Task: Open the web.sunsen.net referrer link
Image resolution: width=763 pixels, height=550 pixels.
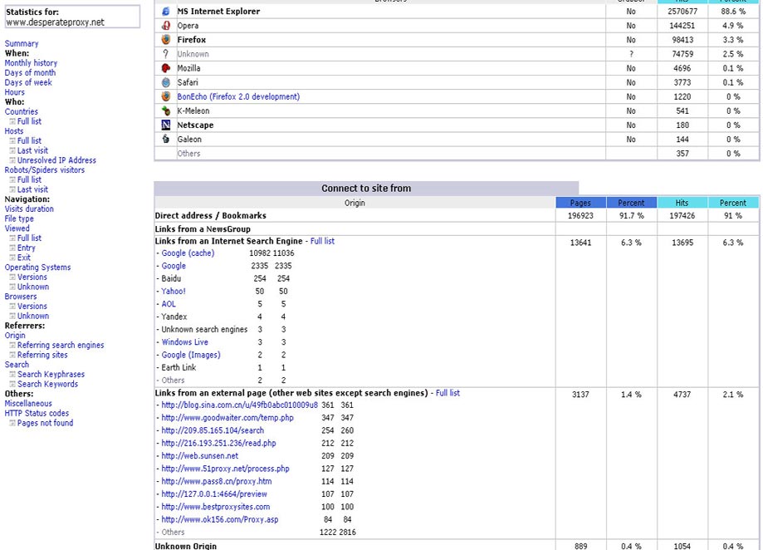Action: point(200,455)
